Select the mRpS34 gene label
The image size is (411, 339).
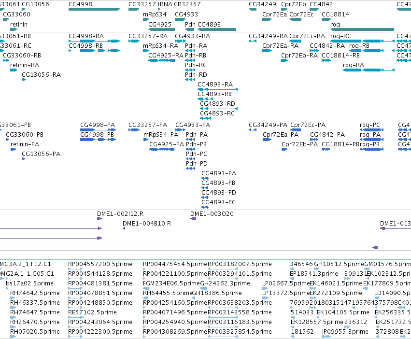tap(155, 14)
